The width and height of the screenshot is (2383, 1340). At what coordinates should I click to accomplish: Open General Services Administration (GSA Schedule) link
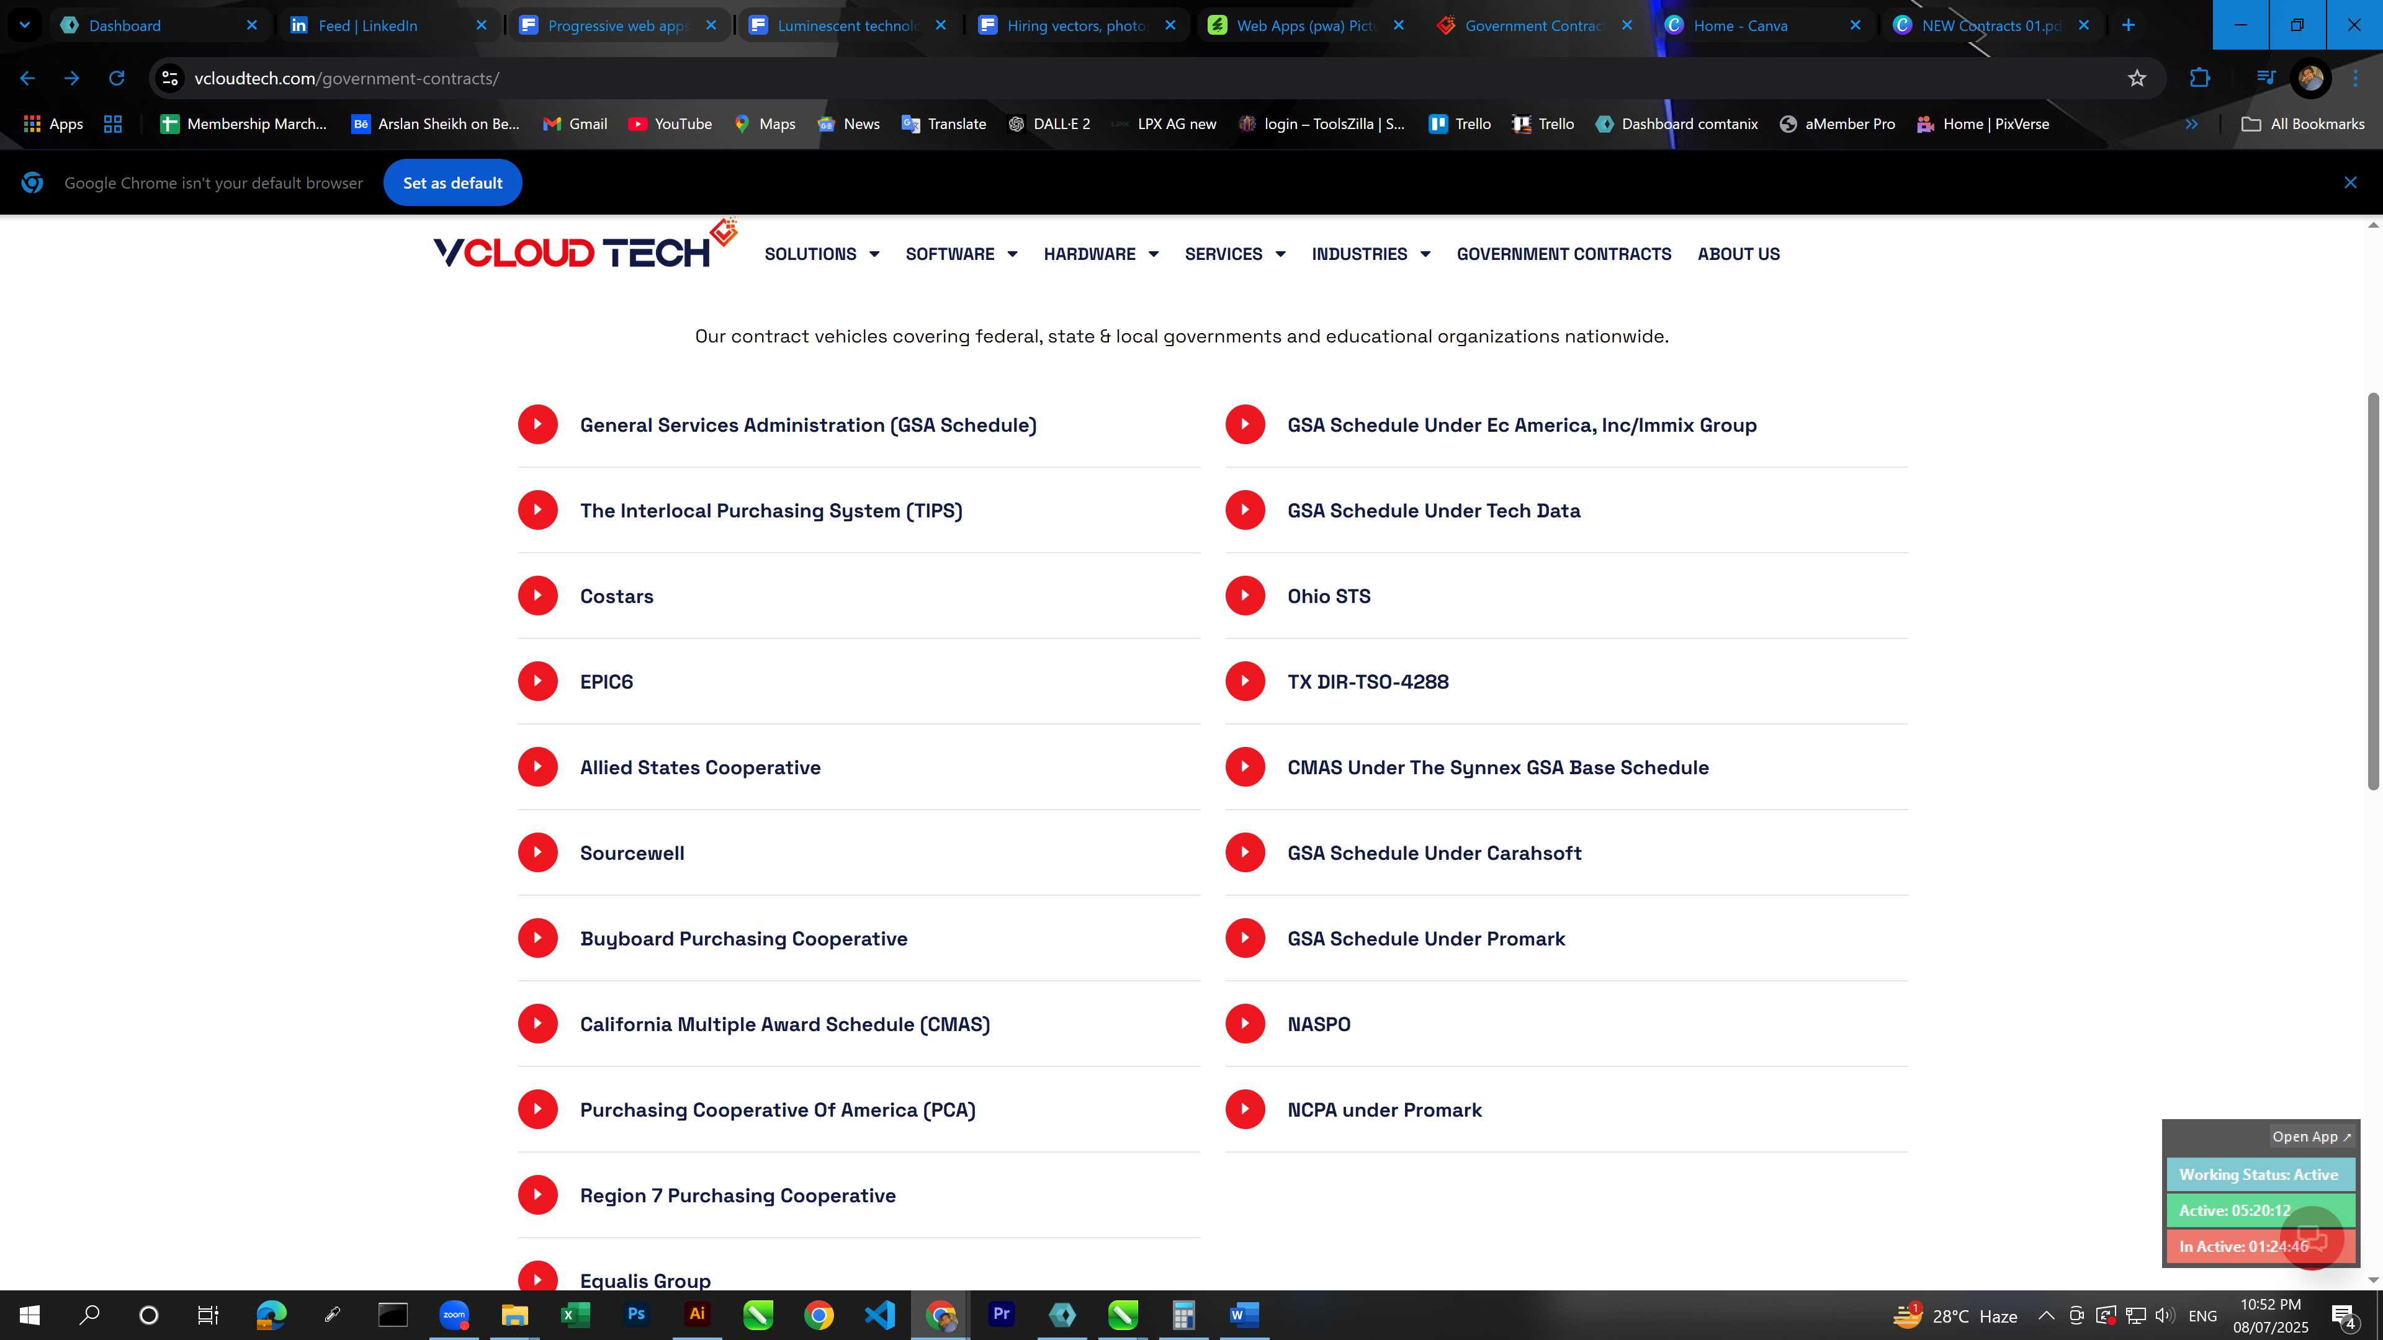click(807, 424)
